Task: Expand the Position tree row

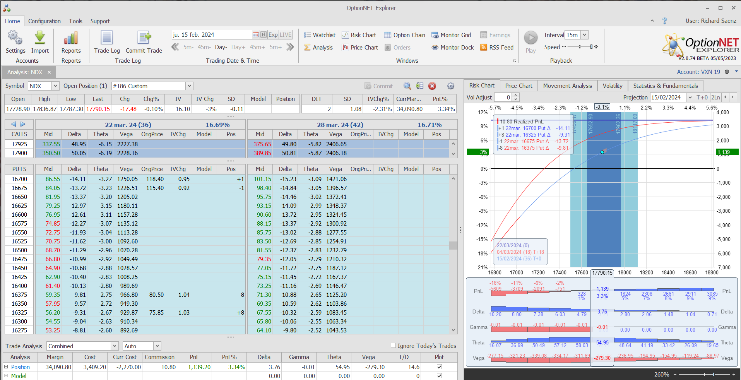Action: (6, 367)
